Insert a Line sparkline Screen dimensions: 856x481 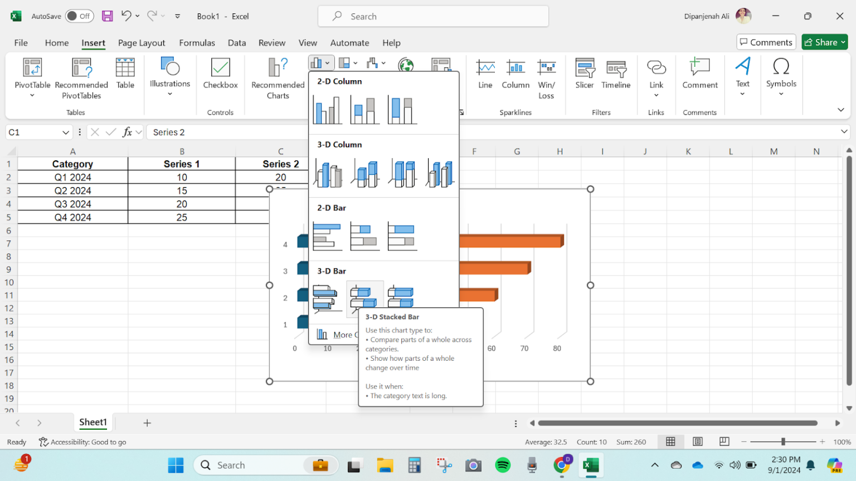[485, 73]
